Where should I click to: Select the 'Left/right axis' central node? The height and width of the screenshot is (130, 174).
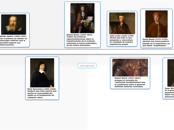pos(87,66)
